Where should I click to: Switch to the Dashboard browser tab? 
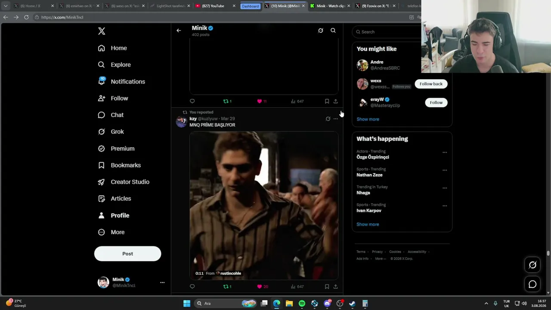point(250,6)
